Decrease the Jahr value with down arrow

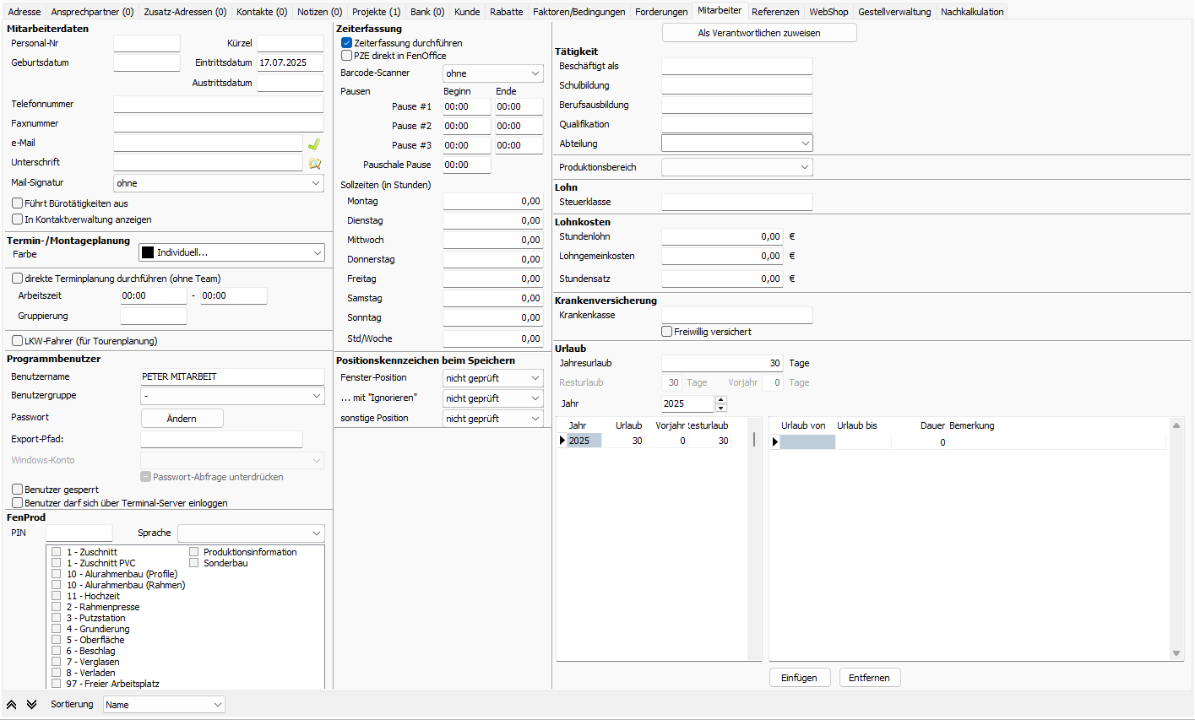coord(720,408)
